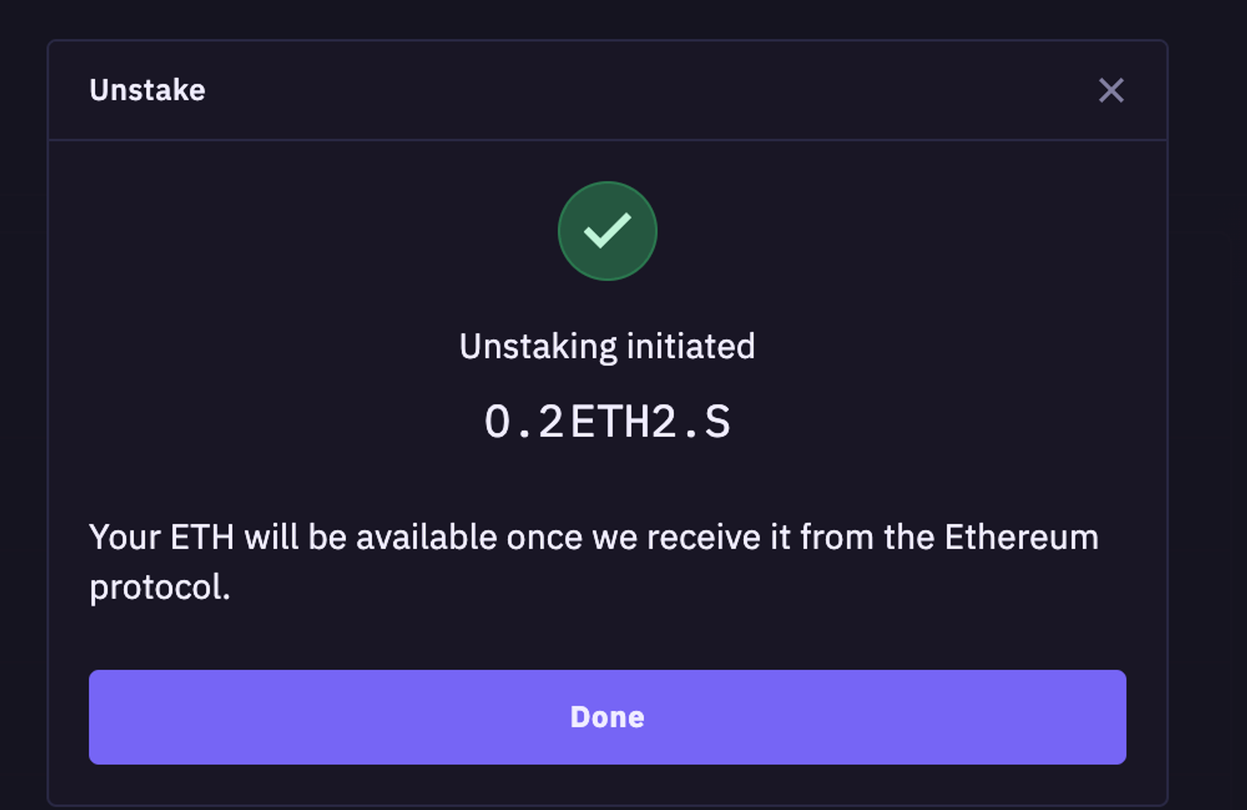Dismiss the confirmation via the Done label
The width and height of the screenshot is (1247, 810).
[x=607, y=717]
